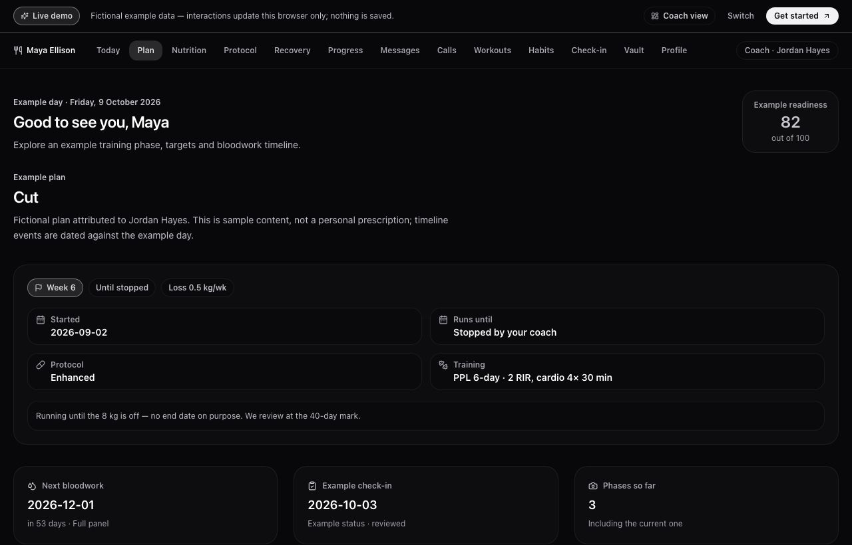Click the Coach view button
Screen dimensions: 852x545
click(x=680, y=16)
